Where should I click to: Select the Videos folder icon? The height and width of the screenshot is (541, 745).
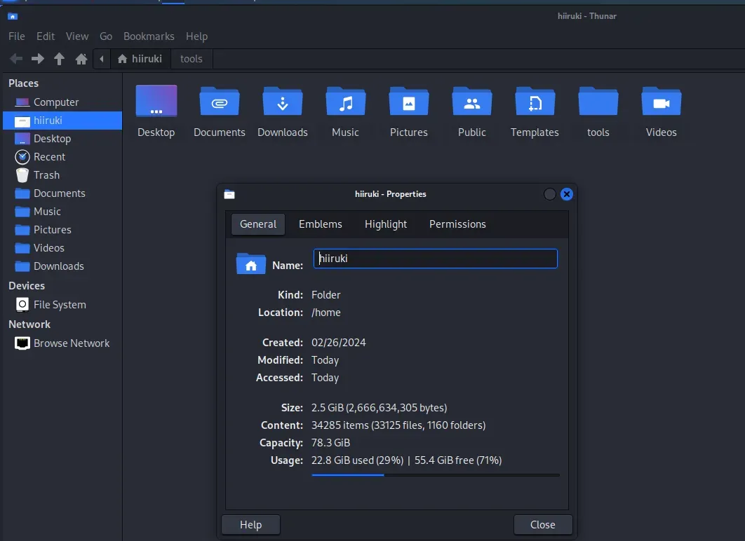[x=661, y=102]
